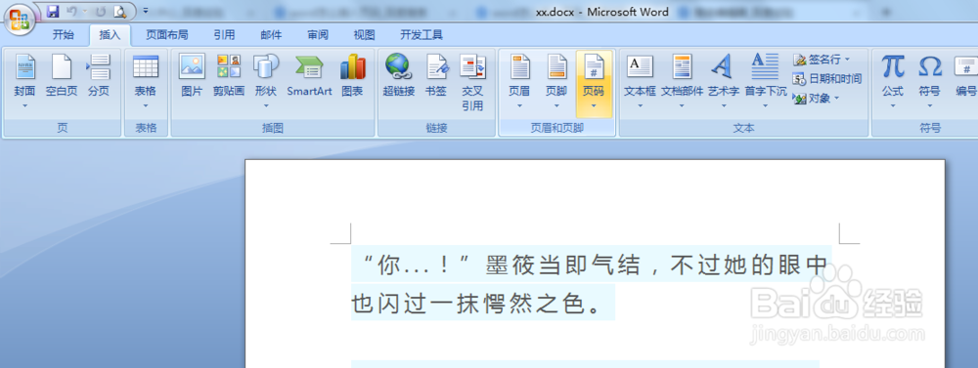Expand dropdown arrow under 文档部件
This screenshot has height=368, width=978.
[682, 105]
